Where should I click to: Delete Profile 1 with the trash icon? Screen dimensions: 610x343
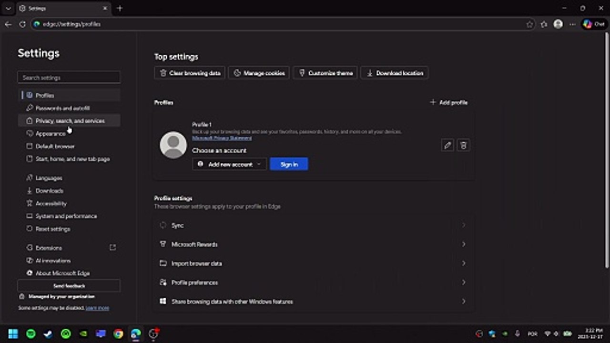coord(463,145)
